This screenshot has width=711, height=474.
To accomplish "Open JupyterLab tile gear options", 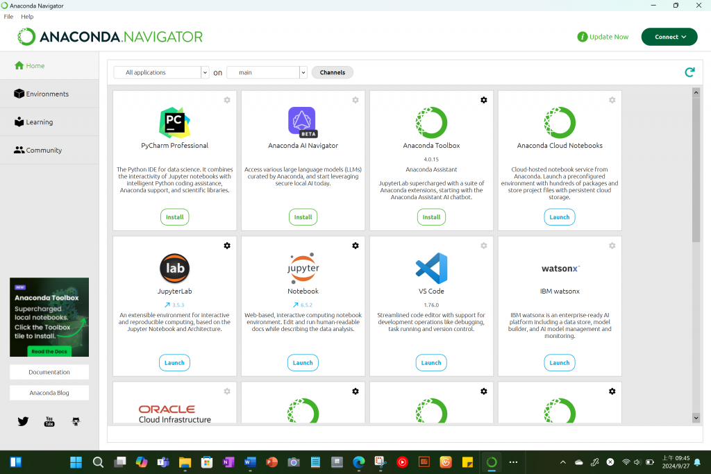I will 227,246.
